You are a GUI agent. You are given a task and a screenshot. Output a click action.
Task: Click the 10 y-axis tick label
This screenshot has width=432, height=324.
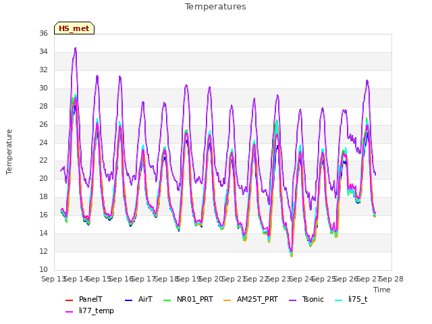coord(43,270)
